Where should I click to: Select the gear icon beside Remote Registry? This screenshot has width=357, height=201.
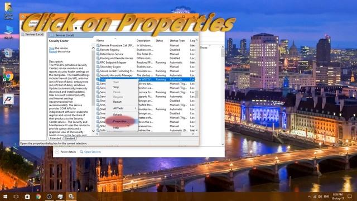(98, 50)
